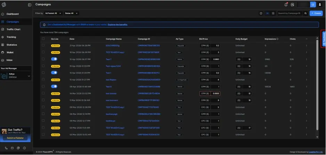
Task: Expand the Ad Manager Aditya chevron
Action: 29,76
